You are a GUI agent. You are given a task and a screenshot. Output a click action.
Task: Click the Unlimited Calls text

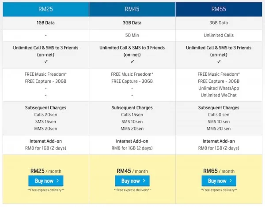[219, 35]
